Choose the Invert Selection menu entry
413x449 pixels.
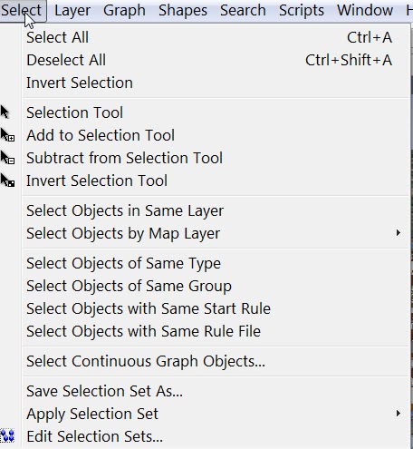(216, 83)
